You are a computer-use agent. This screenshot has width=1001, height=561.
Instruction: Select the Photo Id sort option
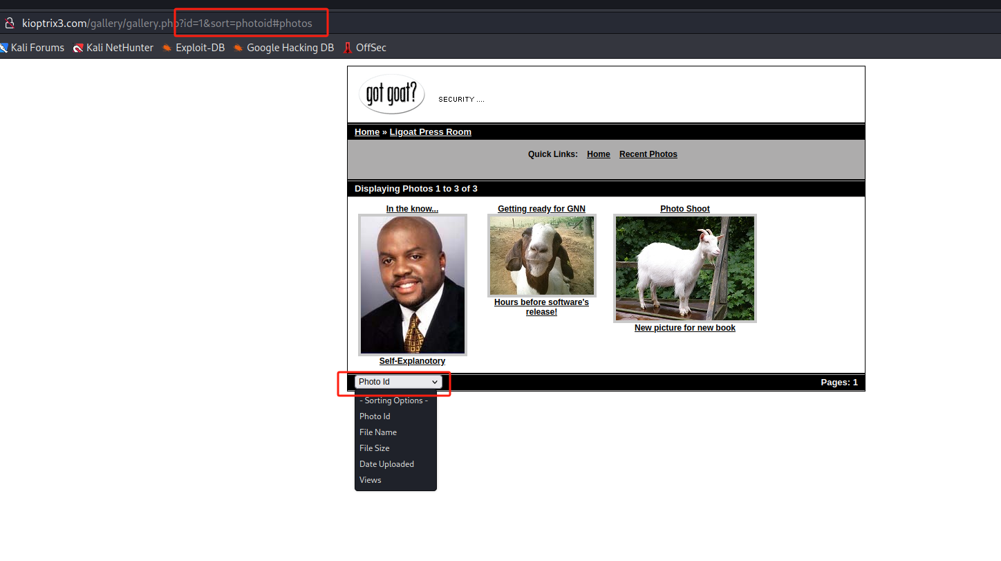coord(375,416)
